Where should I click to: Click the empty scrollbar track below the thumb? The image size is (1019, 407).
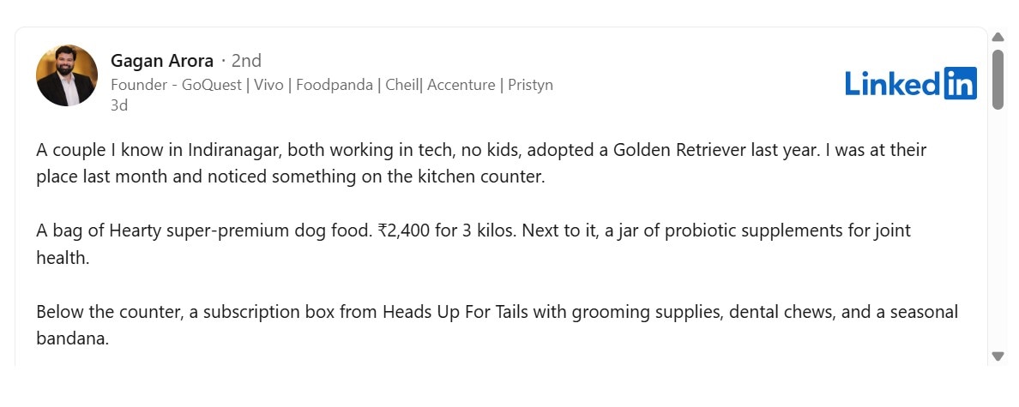998,231
